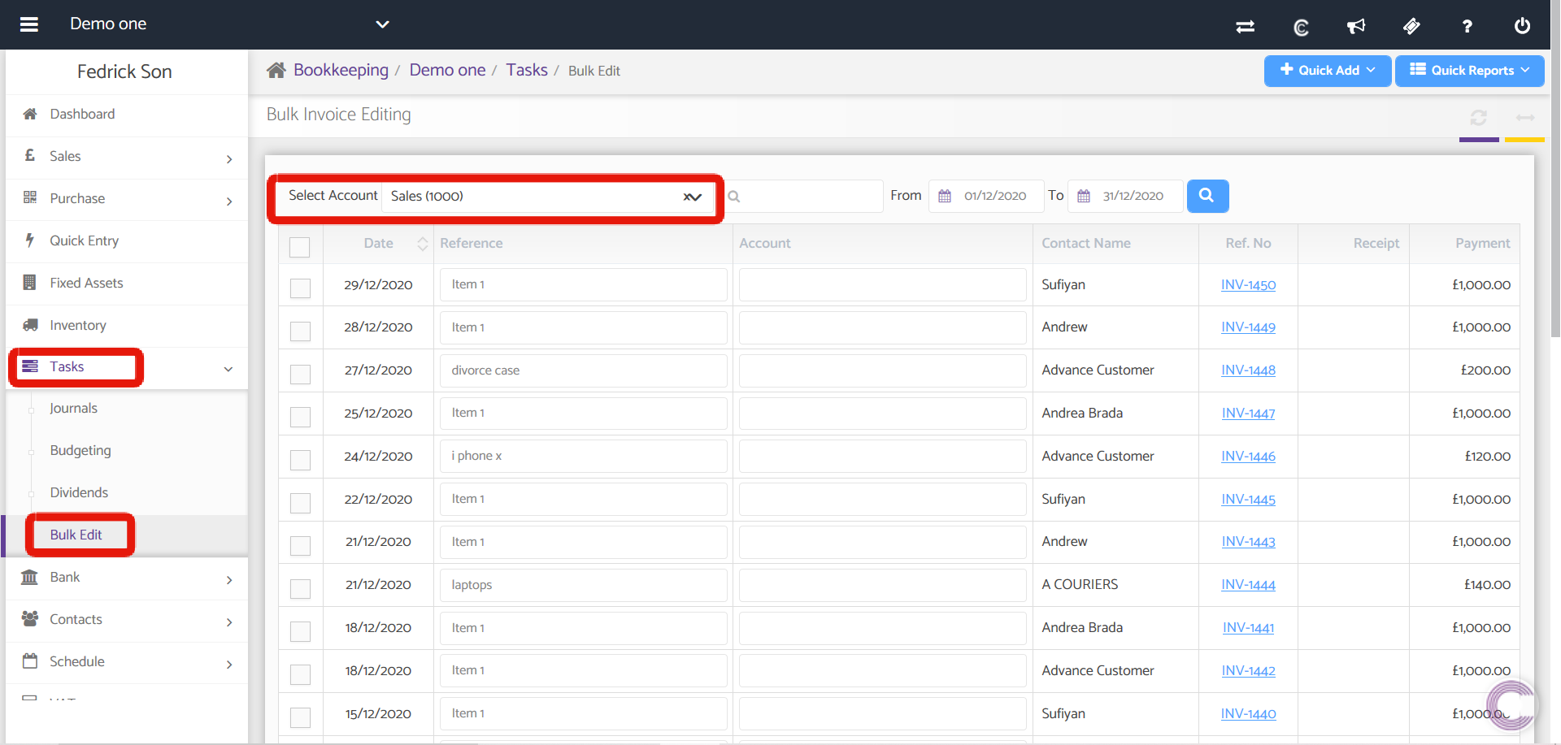This screenshot has height=745, width=1561.
Task: Expand the Bank sidebar chevron
Action: pos(229,580)
